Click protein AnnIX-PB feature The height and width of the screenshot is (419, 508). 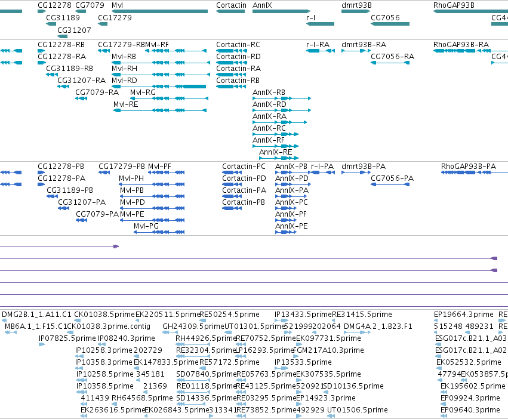click(x=293, y=172)
